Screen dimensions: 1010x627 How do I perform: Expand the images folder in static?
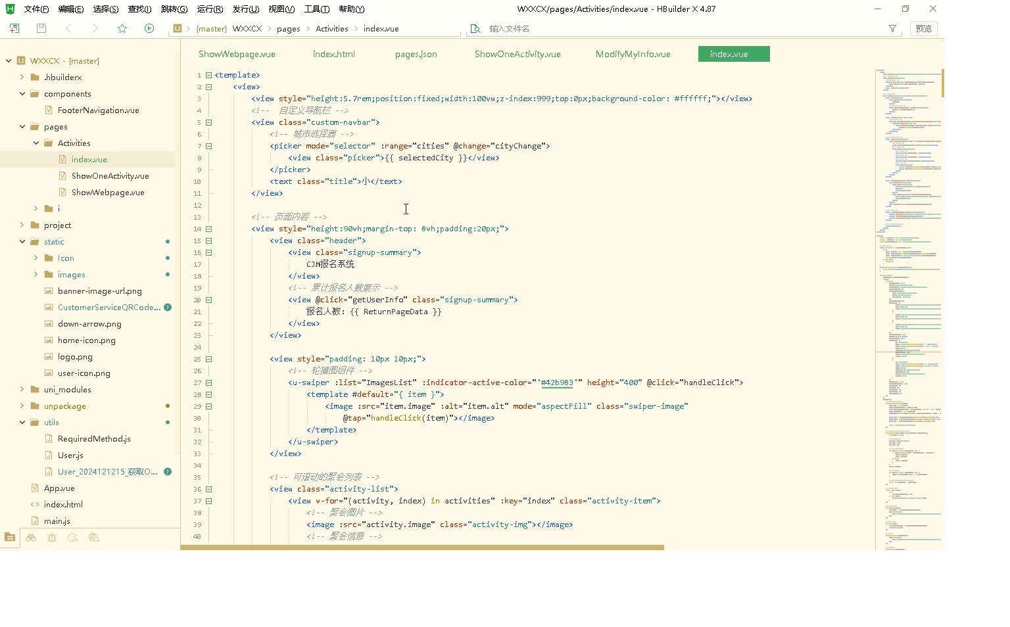pyautogui.click(x=36, y=275)
